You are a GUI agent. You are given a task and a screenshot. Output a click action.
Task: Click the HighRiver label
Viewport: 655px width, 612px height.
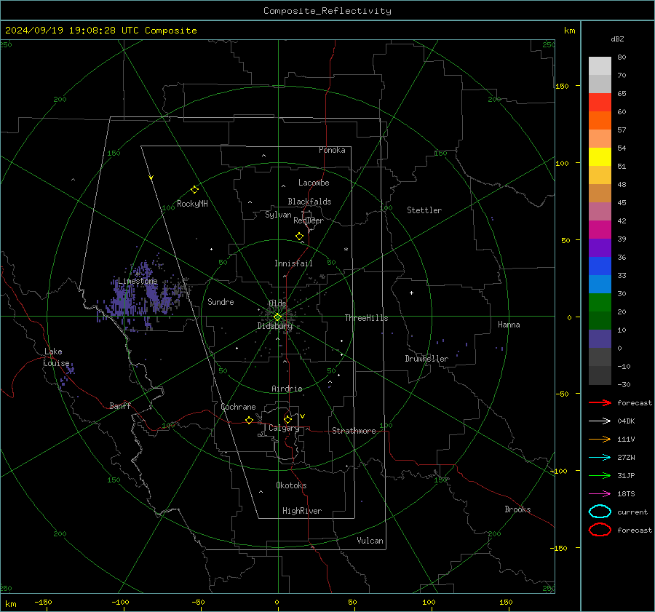coord(302,511)
